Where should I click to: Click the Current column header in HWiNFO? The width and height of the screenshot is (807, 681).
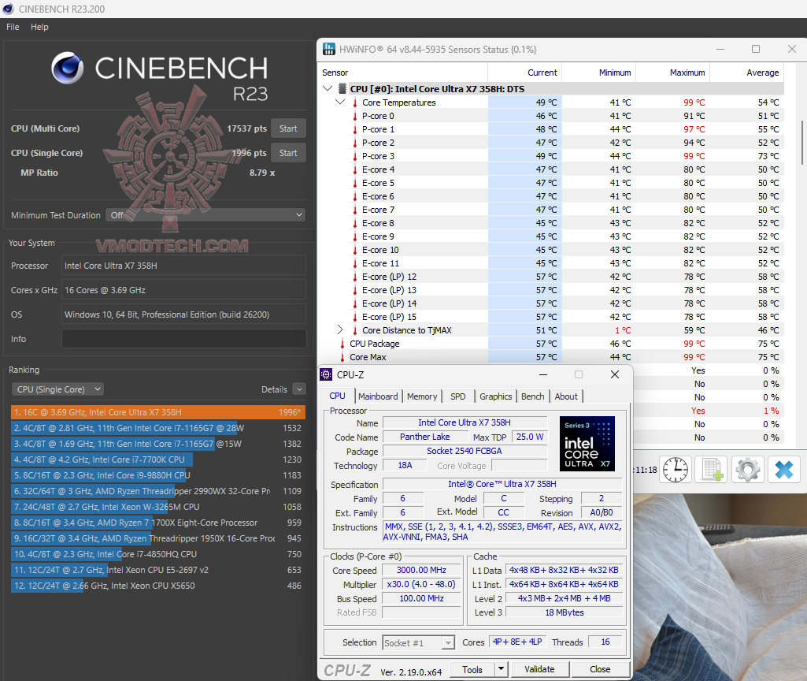tap(524, 73)
